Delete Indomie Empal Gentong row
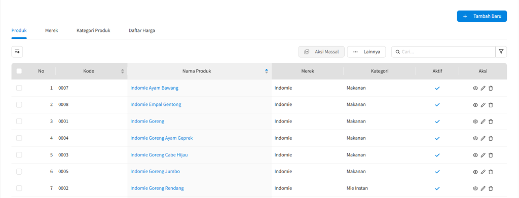Screen dimensions: 519x198 (x=491, y=105)
